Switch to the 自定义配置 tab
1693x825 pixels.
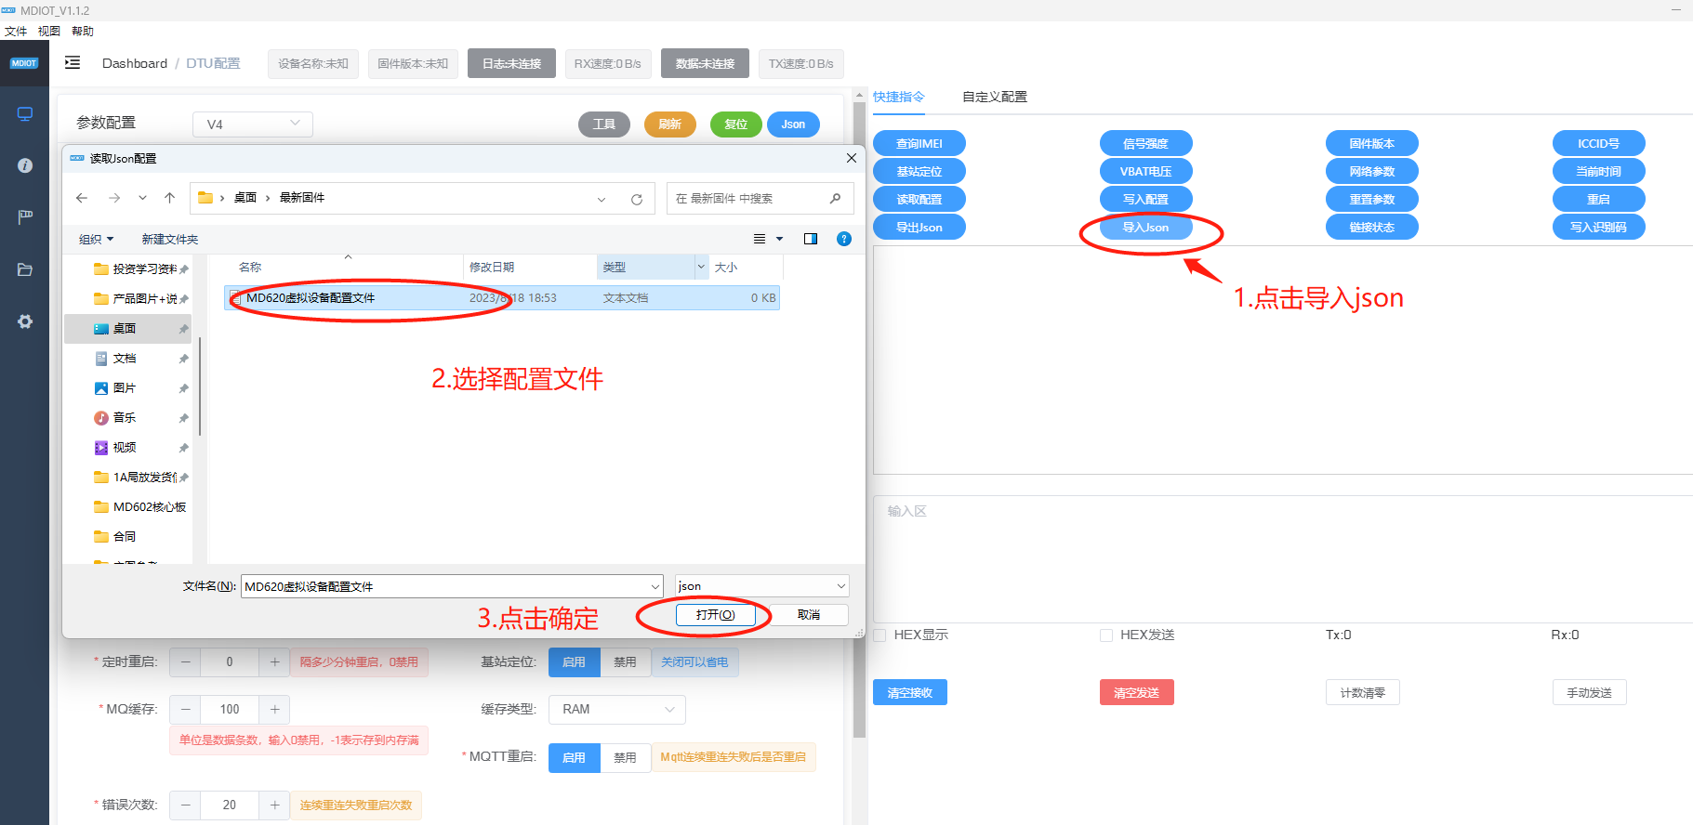pos(994,97)
